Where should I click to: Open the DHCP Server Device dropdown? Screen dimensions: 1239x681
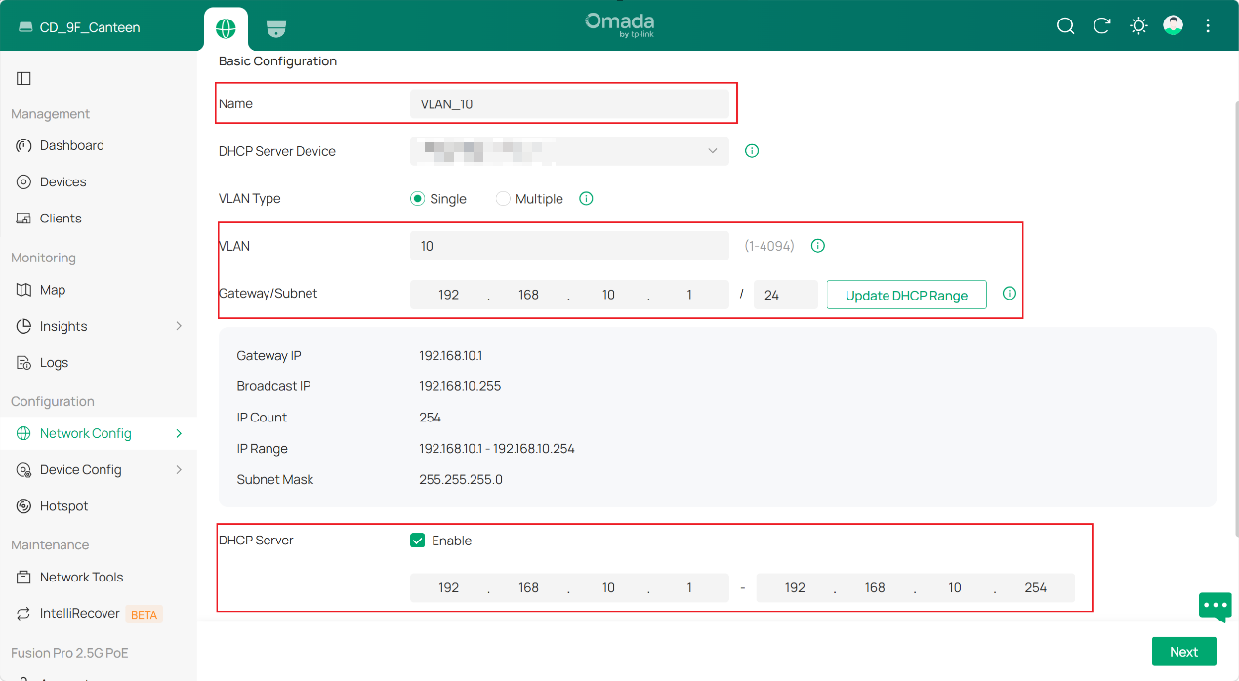tap(569, 151)
